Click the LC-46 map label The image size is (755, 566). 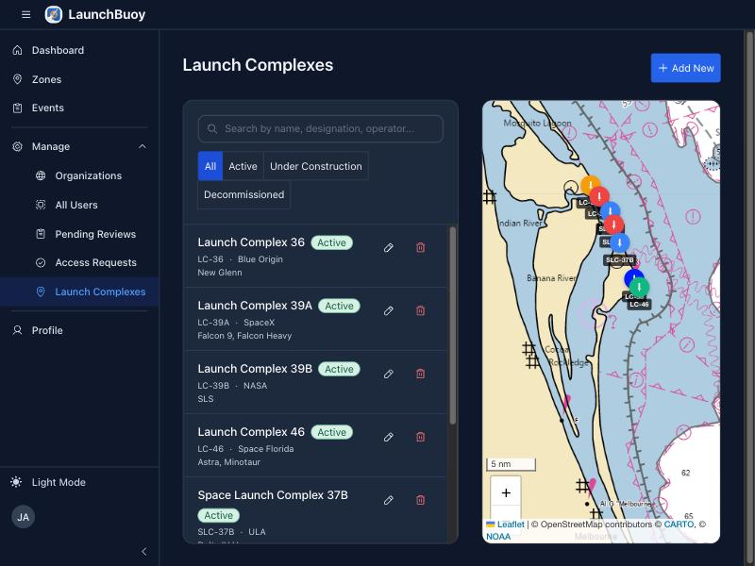pos(639,304)
